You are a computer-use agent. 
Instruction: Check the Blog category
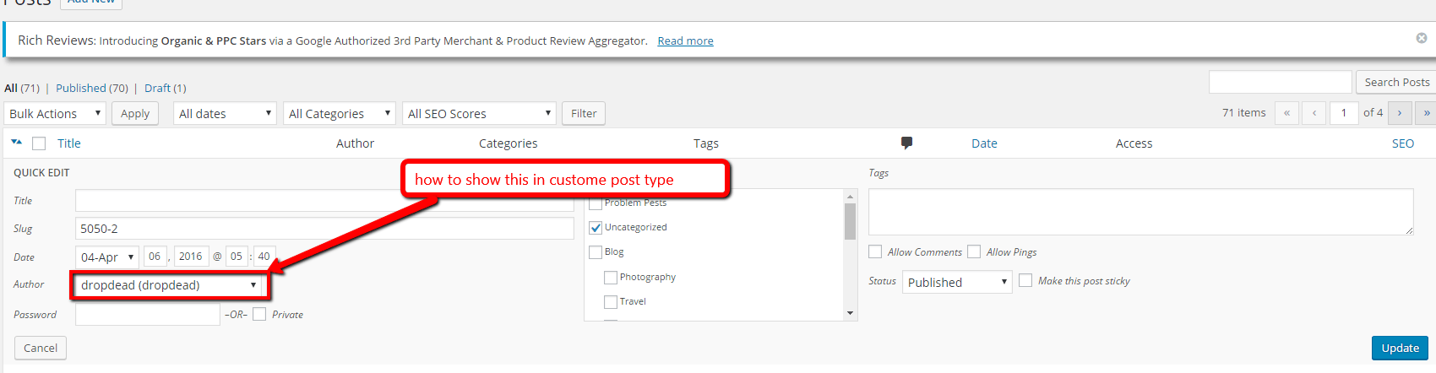pyautogui.click(x=596, y=252)
